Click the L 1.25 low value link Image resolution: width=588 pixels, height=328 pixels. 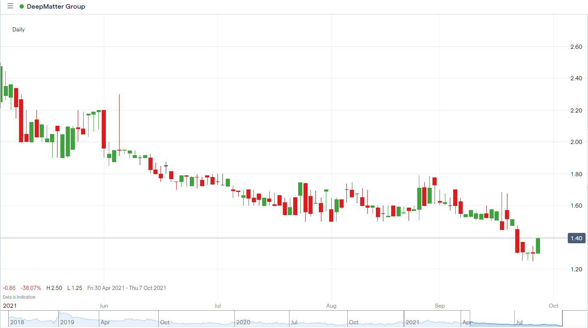pyautogui.click(x=74, y=288)
